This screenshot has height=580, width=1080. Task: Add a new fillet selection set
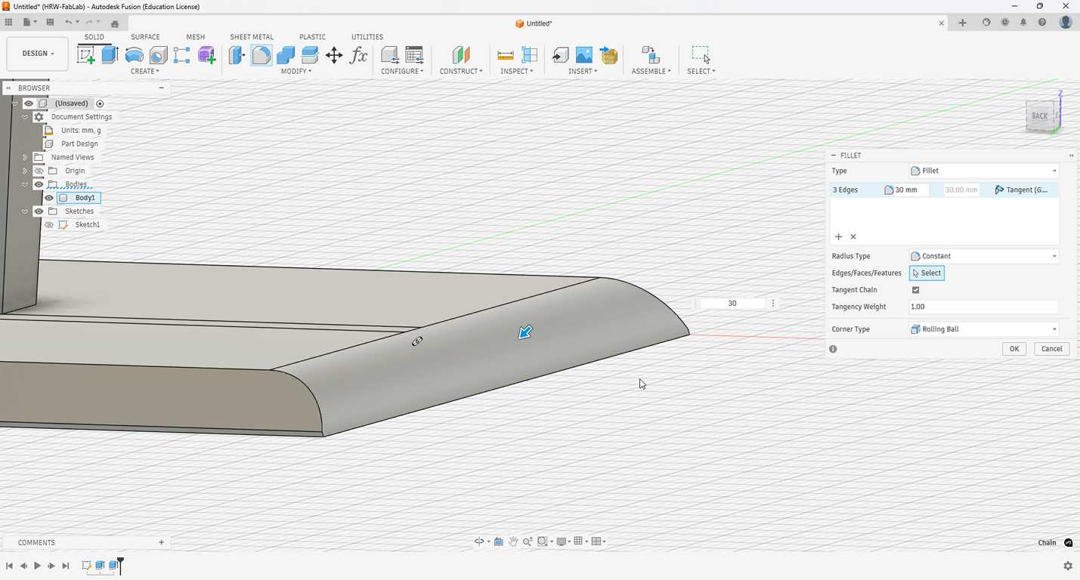pyautogui.click(x=838, y=237)
